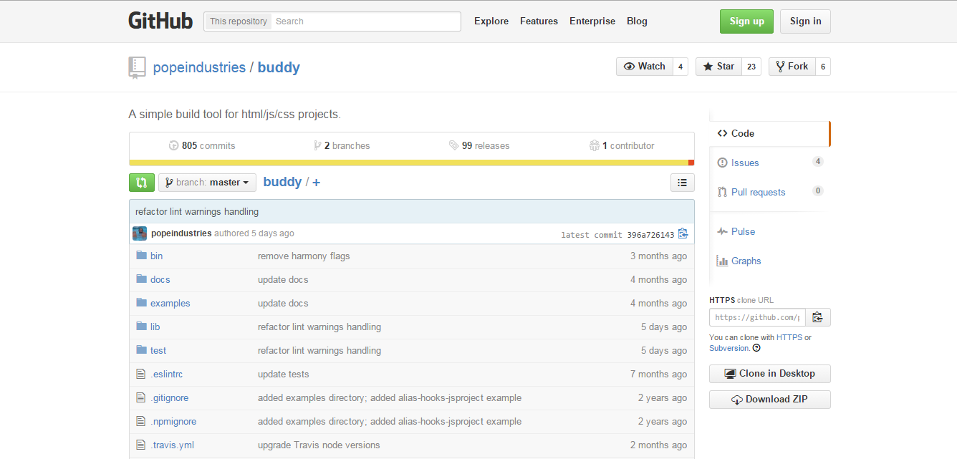The height and width of the screenshot is (459, 957).
Task: Go to Explore in top navigation
Action: 491,21
